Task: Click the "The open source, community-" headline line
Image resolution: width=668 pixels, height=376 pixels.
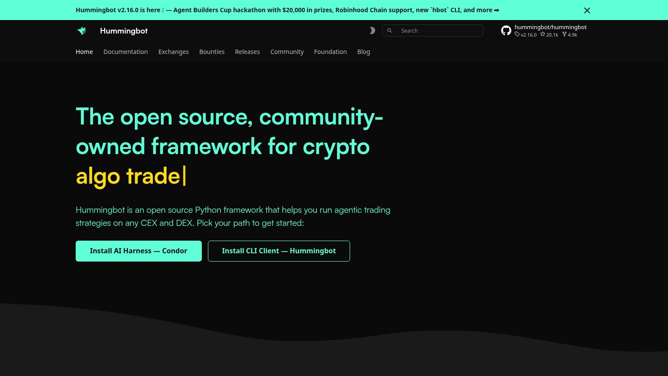Action: click(x=230, y=117)
